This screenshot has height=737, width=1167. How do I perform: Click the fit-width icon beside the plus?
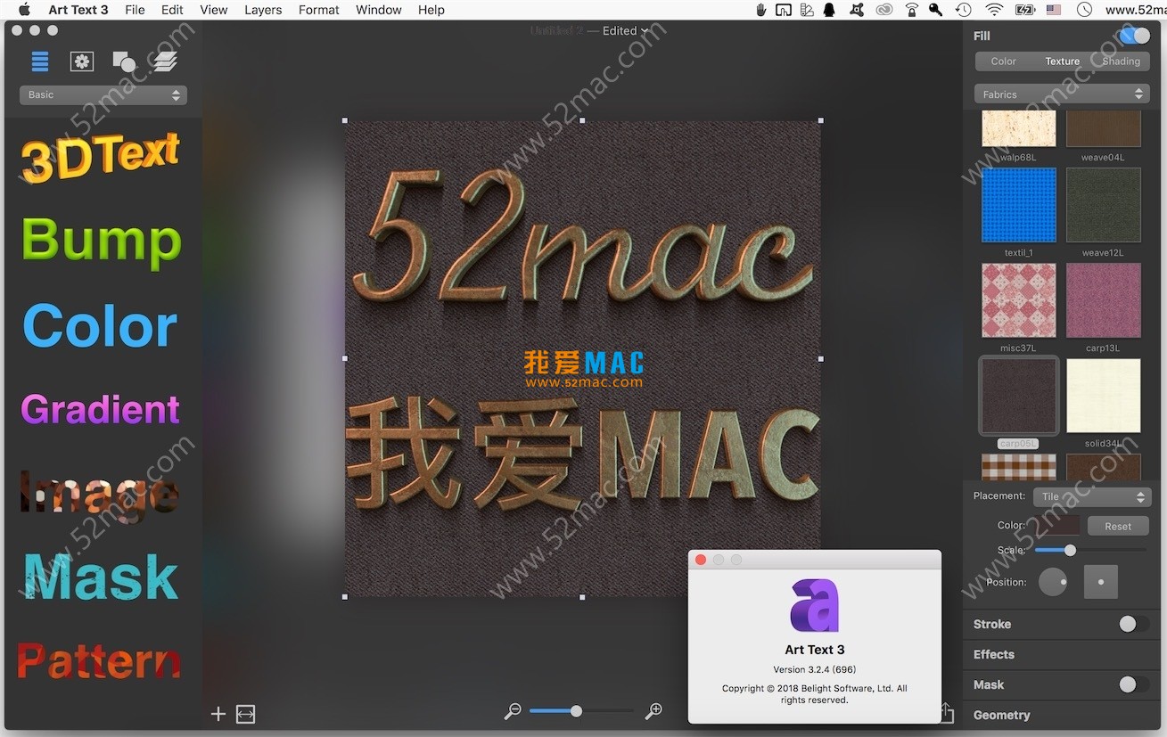[x=246, y=714]
